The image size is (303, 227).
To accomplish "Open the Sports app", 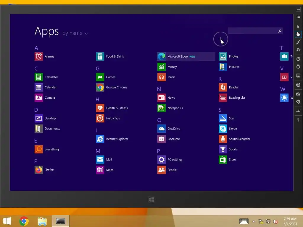I will click(228, 149).
